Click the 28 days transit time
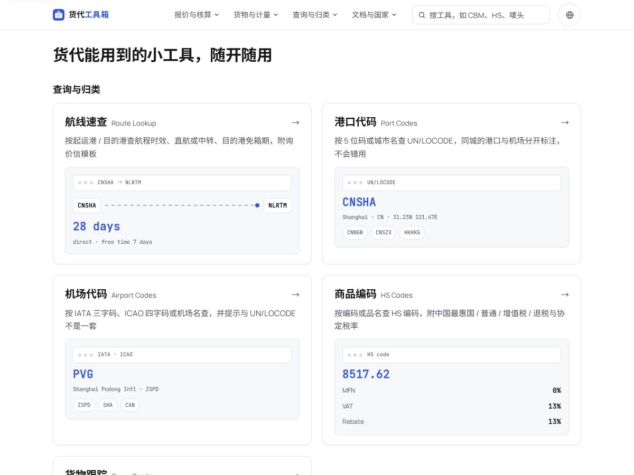634x475 pixels. pos(97,226)
